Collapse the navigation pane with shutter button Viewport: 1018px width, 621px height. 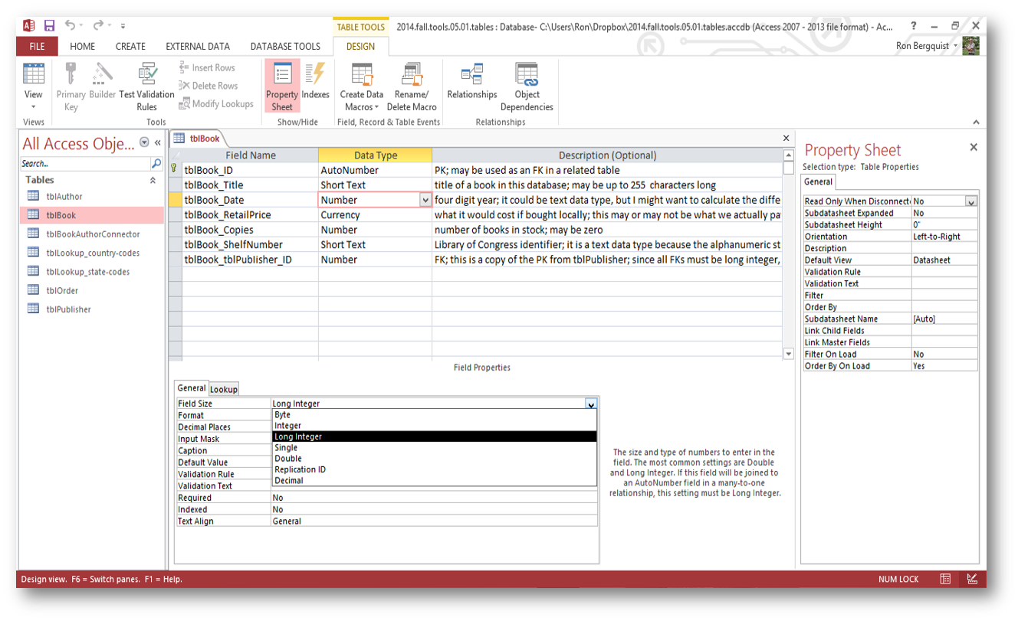click(x=158, y=143)
